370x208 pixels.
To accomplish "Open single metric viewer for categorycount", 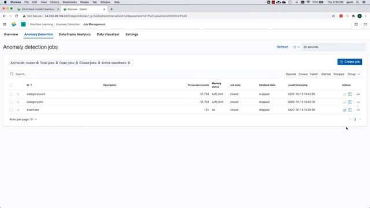I will pyautogui.click(x=345, y=94).
